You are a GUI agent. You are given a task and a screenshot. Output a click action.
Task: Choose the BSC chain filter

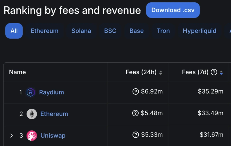pos(110,31)
